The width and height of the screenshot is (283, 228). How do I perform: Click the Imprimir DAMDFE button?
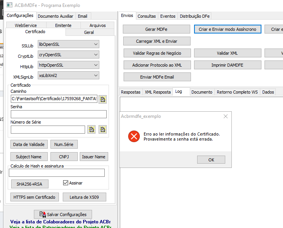tap(228, 65)
